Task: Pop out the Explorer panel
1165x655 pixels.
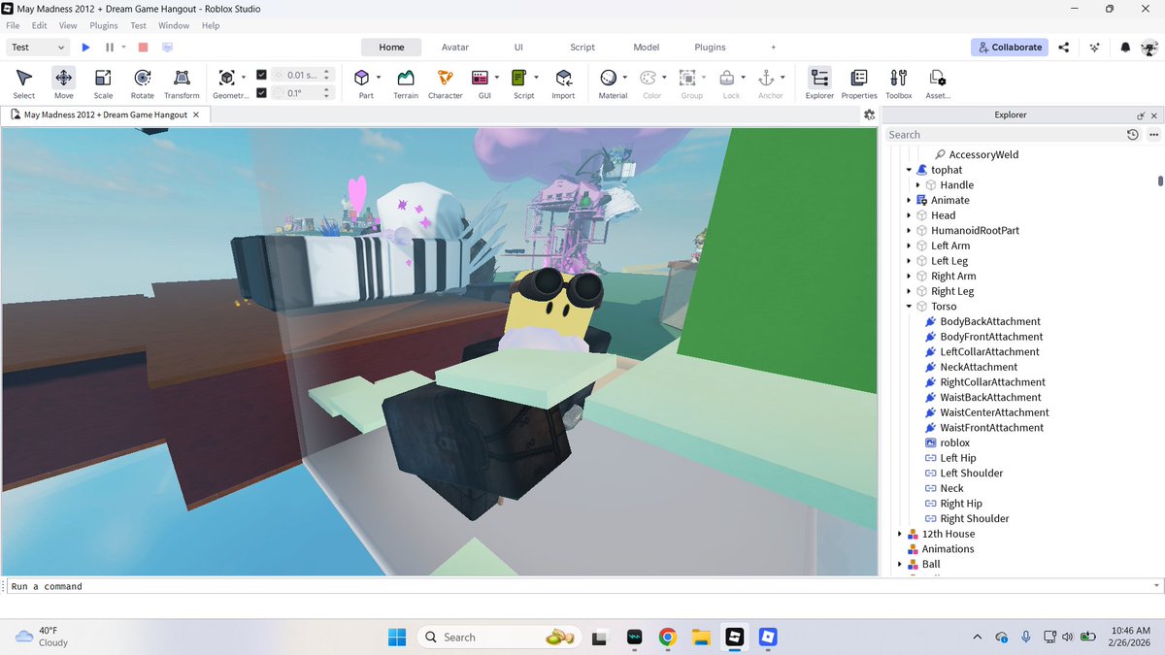Action: 1141,115
